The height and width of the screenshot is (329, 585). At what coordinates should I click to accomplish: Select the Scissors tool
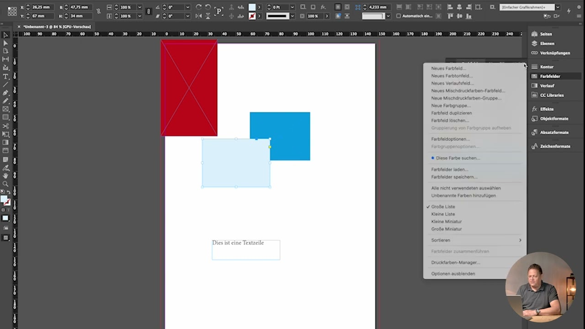[x=5, y=126]
